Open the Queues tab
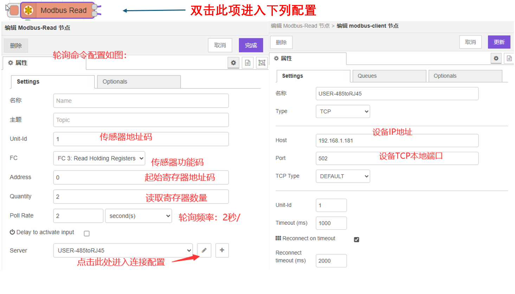Viewport: 515px width, 294px height. 389,76
